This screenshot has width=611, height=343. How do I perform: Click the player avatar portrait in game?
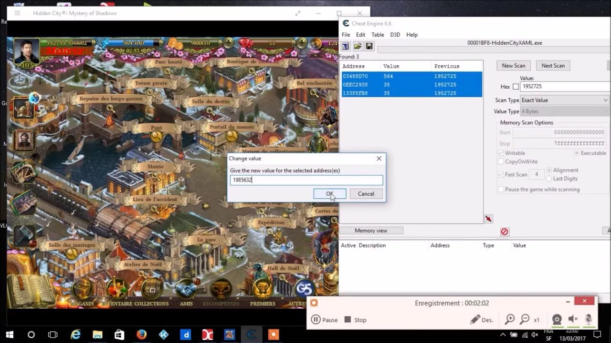(x=26, y=51)
